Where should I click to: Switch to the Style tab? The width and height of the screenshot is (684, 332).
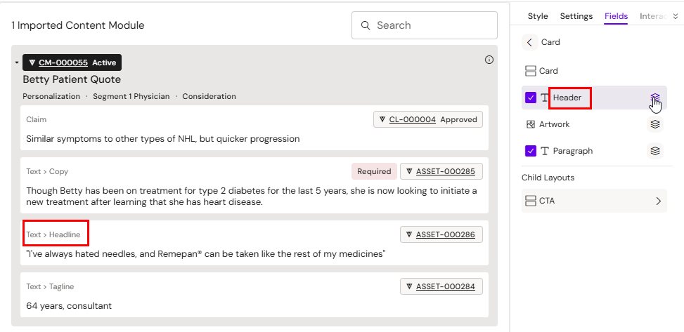click(538, 16)
